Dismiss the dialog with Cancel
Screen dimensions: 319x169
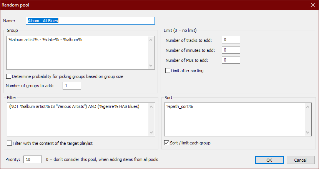click(x=300, y=160)
